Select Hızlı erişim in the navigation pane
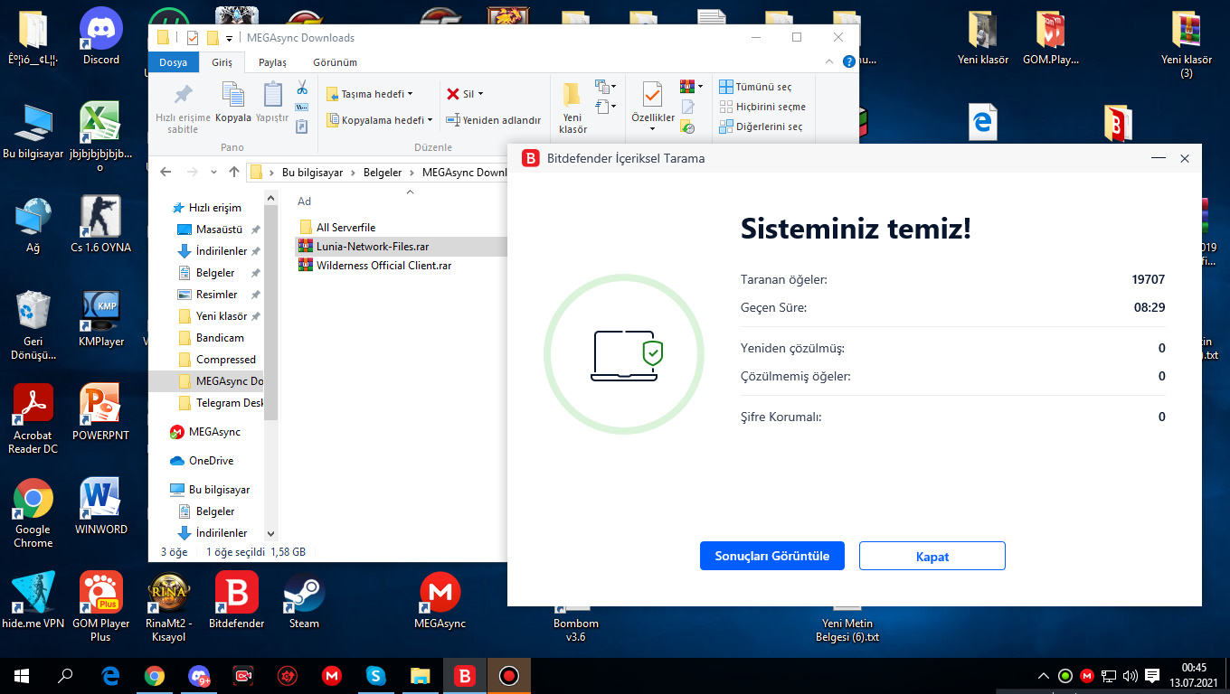This screenshot has width=1230, height=694. click(214, 208)
